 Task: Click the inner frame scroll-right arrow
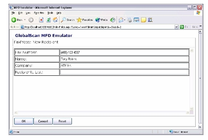click(x=188, y=113)
